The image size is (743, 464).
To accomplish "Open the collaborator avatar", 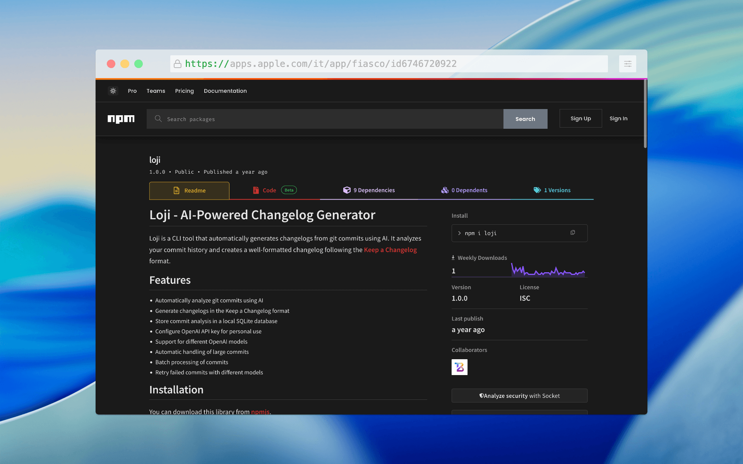I will (x=459, y=367).
